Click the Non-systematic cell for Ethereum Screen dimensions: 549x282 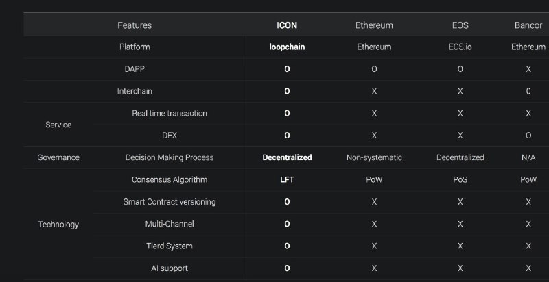tap(374, 157)
